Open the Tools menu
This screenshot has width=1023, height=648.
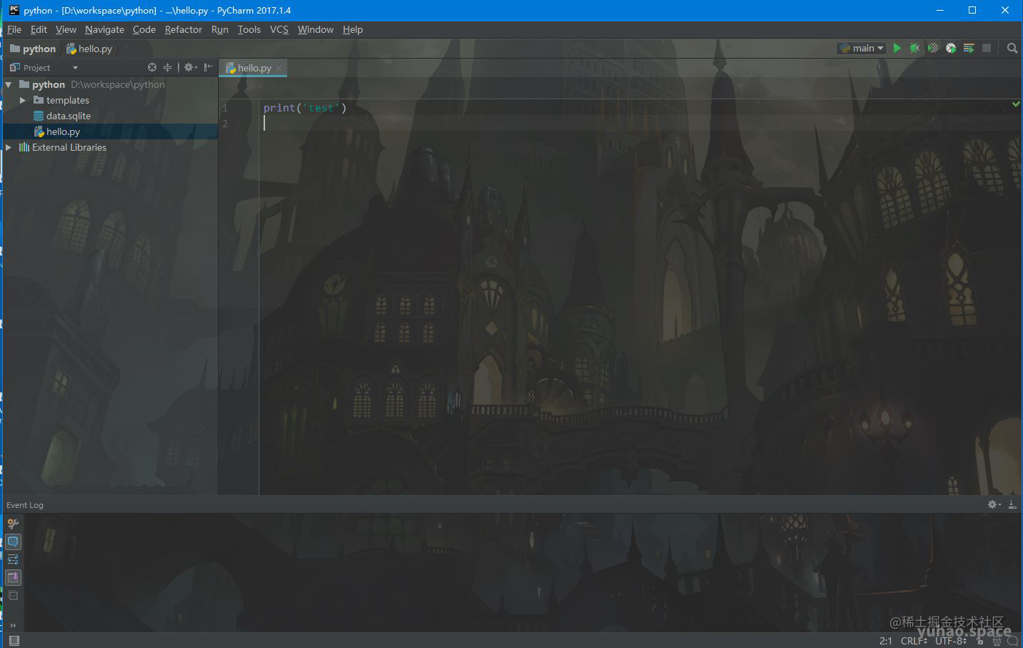[x=249, y=29]
